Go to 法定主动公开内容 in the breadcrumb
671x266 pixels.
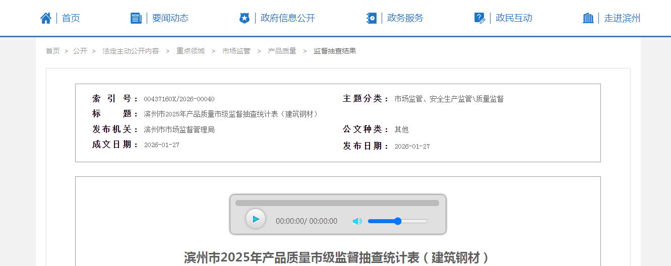(131, 51)
